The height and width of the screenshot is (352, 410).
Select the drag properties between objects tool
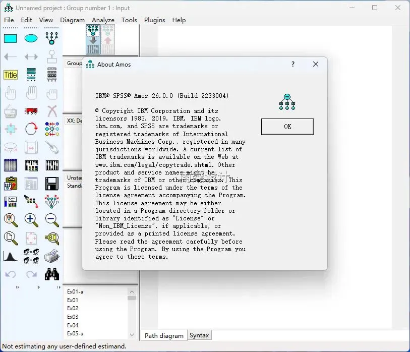(31, 201)
